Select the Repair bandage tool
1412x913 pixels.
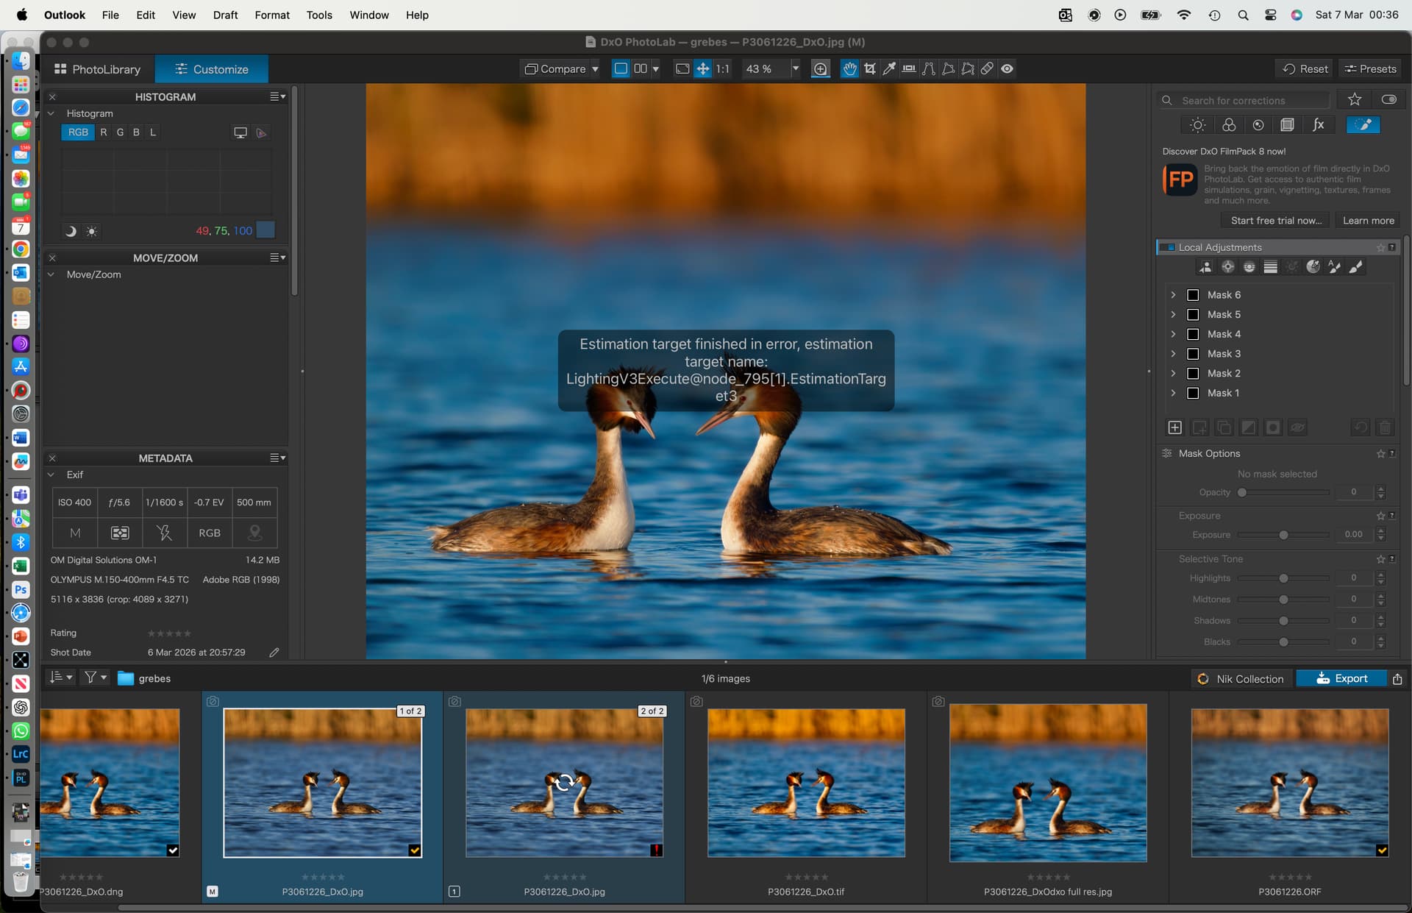click(987, 68)
